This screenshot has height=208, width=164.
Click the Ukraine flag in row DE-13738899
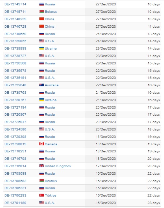click(41, 48)
